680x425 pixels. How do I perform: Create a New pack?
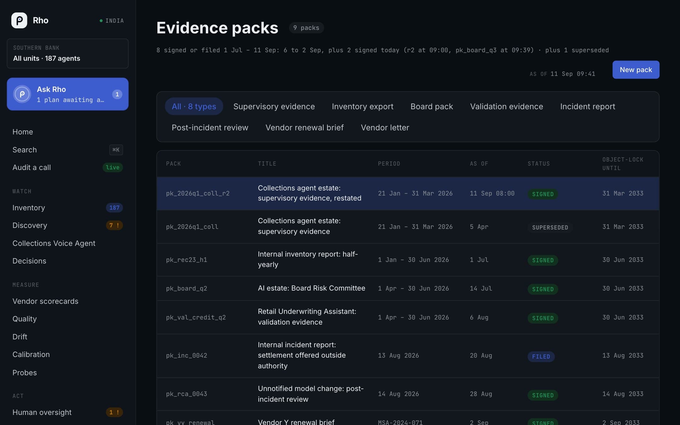[636, 70]
